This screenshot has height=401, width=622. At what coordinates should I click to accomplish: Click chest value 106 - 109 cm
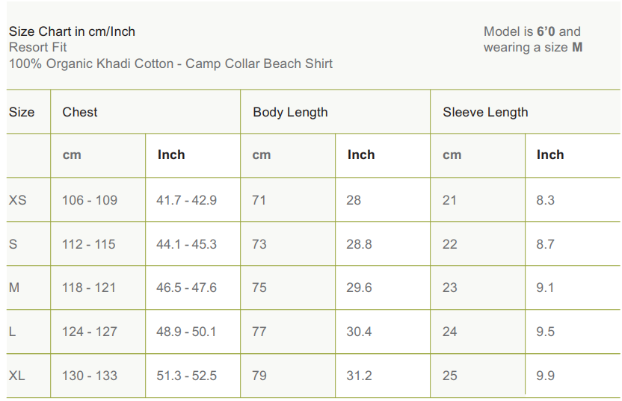(90, 200)
